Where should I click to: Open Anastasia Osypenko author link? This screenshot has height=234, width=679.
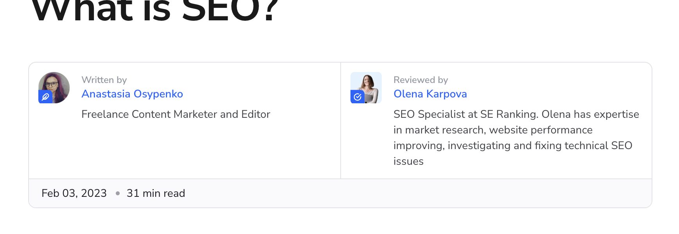click(x=132, y=94)
